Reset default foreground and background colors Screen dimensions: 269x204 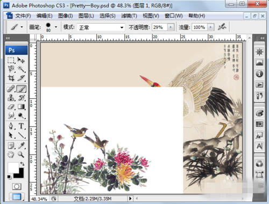coord(9,177)
